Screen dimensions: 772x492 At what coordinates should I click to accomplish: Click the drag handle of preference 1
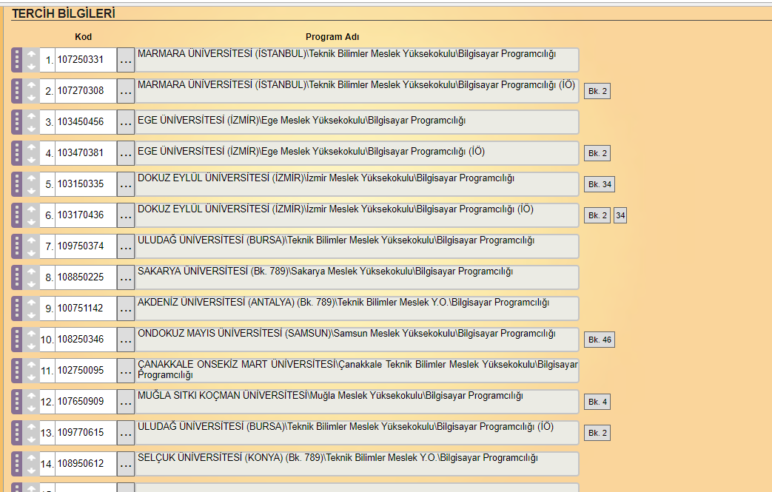coord(17,60)
